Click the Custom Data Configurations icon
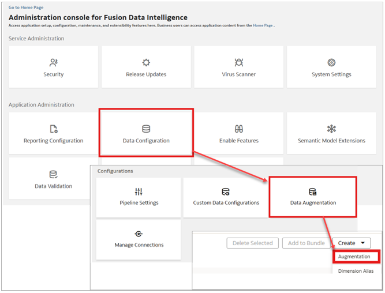This screenshot has width=385, height=293. click(x=226, y=191)
